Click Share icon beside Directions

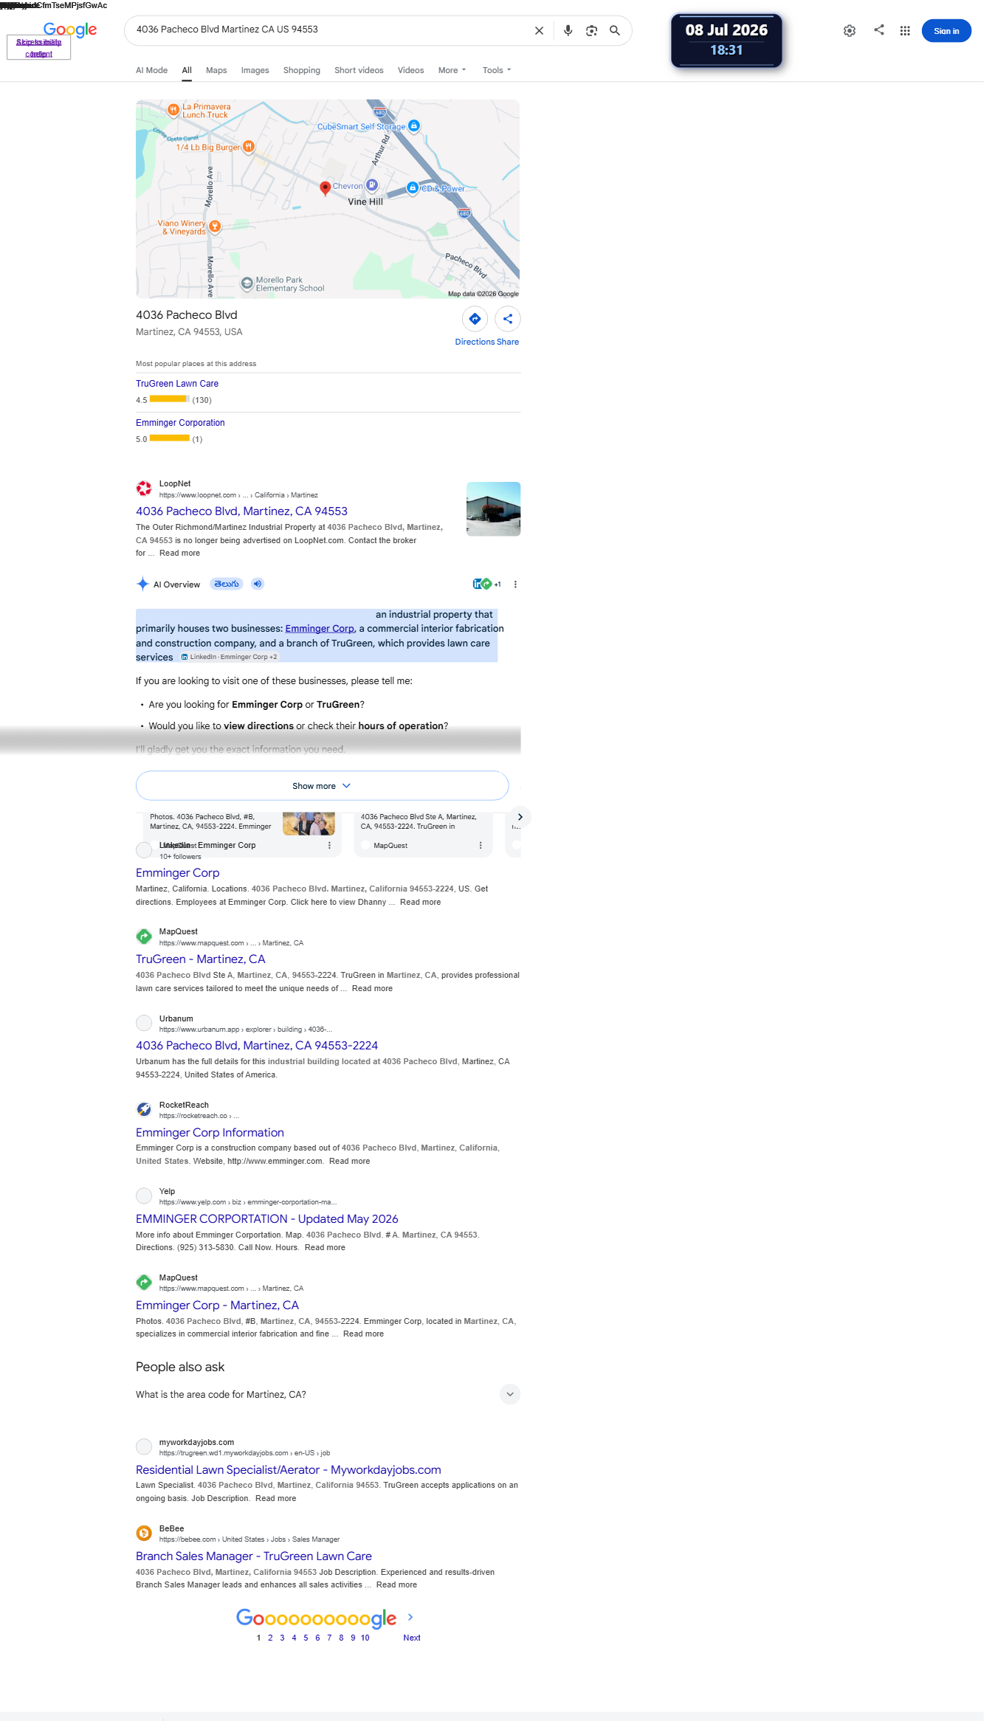(x=508, y=319)
